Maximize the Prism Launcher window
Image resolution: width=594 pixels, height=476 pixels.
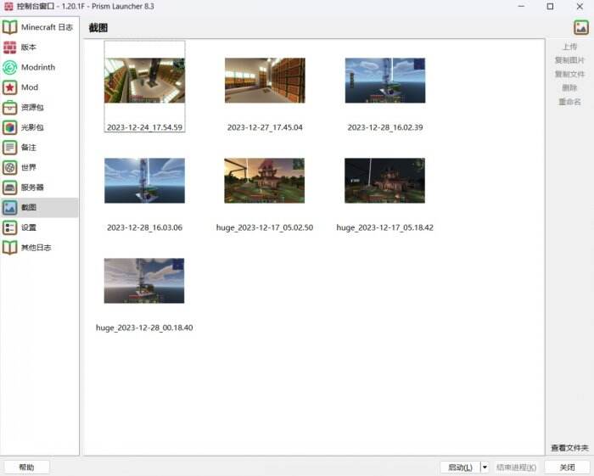(550, 7)
